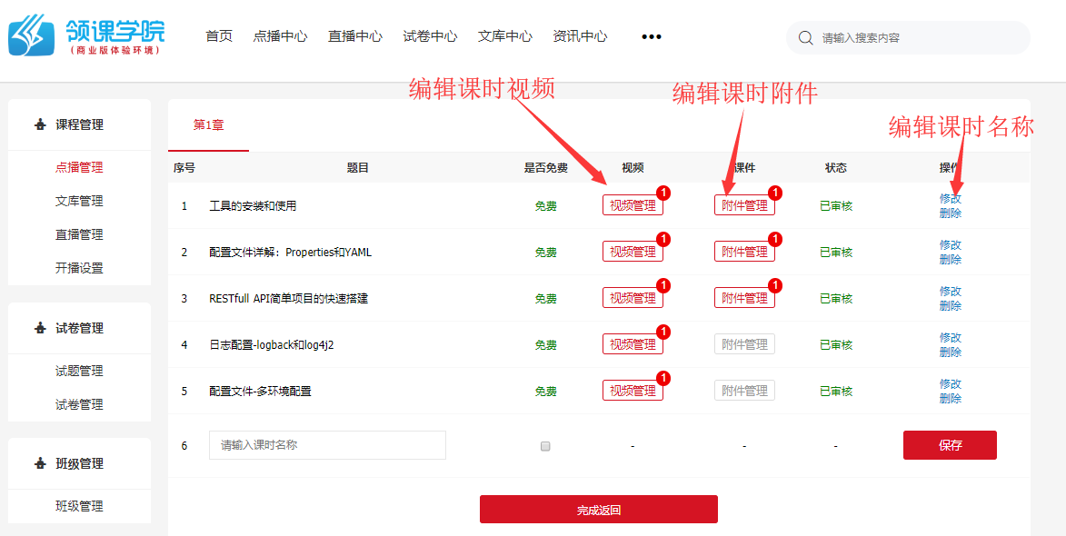
Task: Click lesson title RESTfull API简单项目的快速搭建
Action: click(289, 298)
